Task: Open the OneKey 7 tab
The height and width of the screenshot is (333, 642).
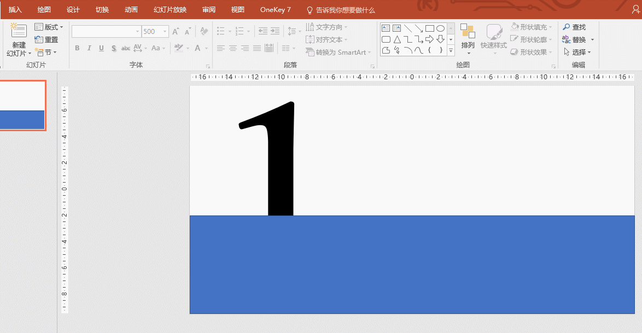Action: (276, 9)
